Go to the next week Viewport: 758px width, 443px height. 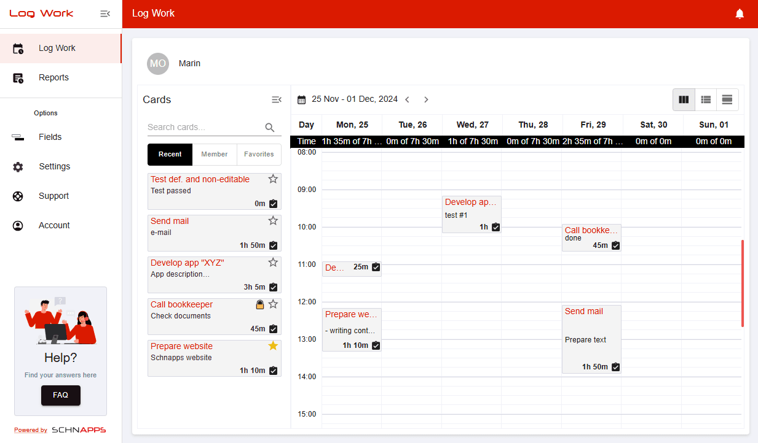[x=426, y=99]
